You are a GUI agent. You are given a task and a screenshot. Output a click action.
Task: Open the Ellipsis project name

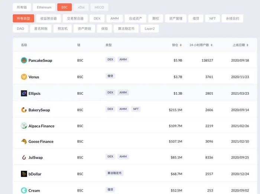tap(35, 93)
